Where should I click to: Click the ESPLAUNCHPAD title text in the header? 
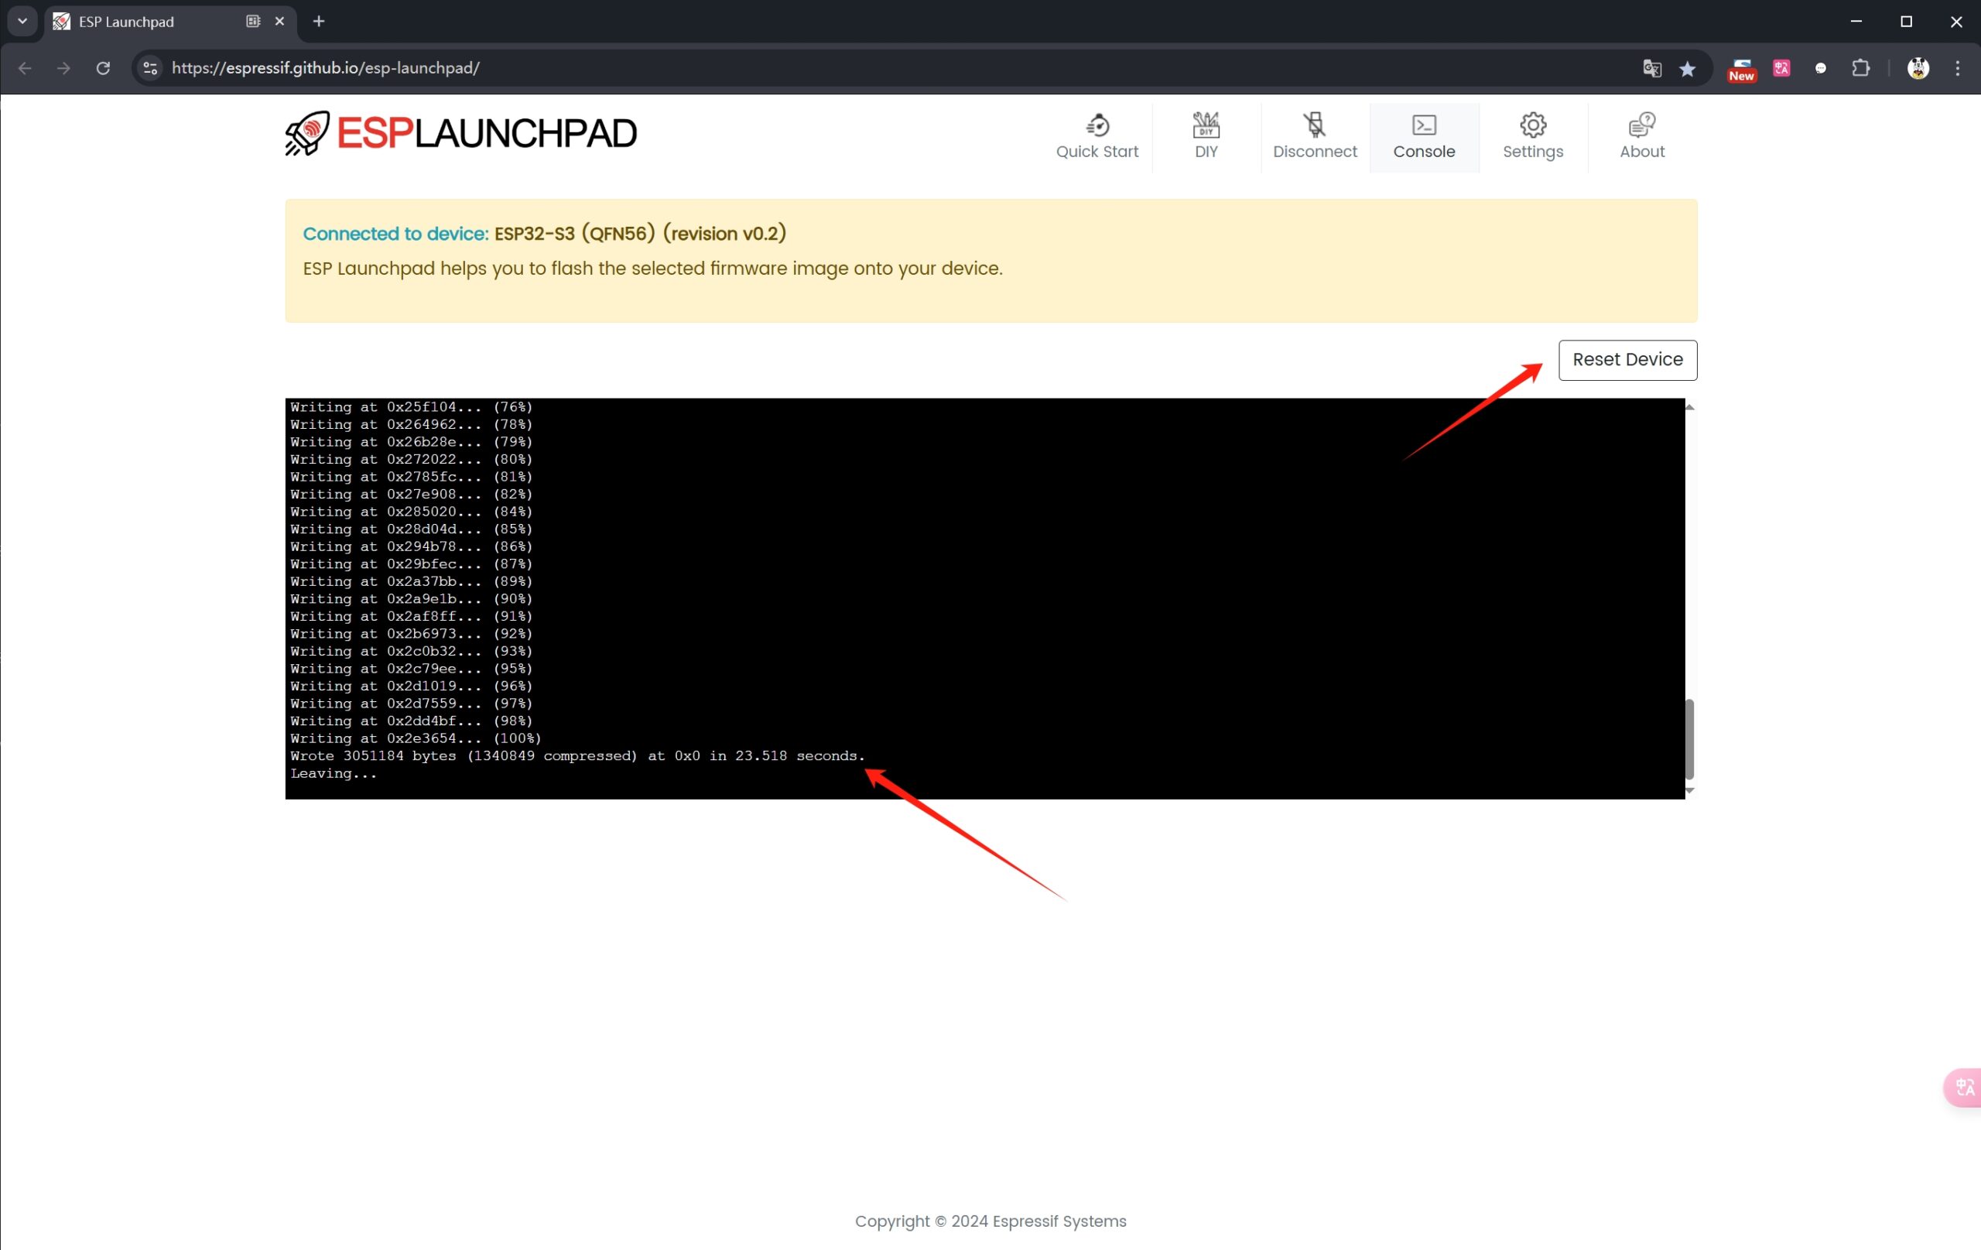(486, 133)
